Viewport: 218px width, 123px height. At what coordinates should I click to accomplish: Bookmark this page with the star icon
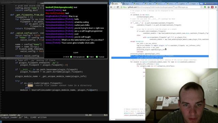[201, 7]
